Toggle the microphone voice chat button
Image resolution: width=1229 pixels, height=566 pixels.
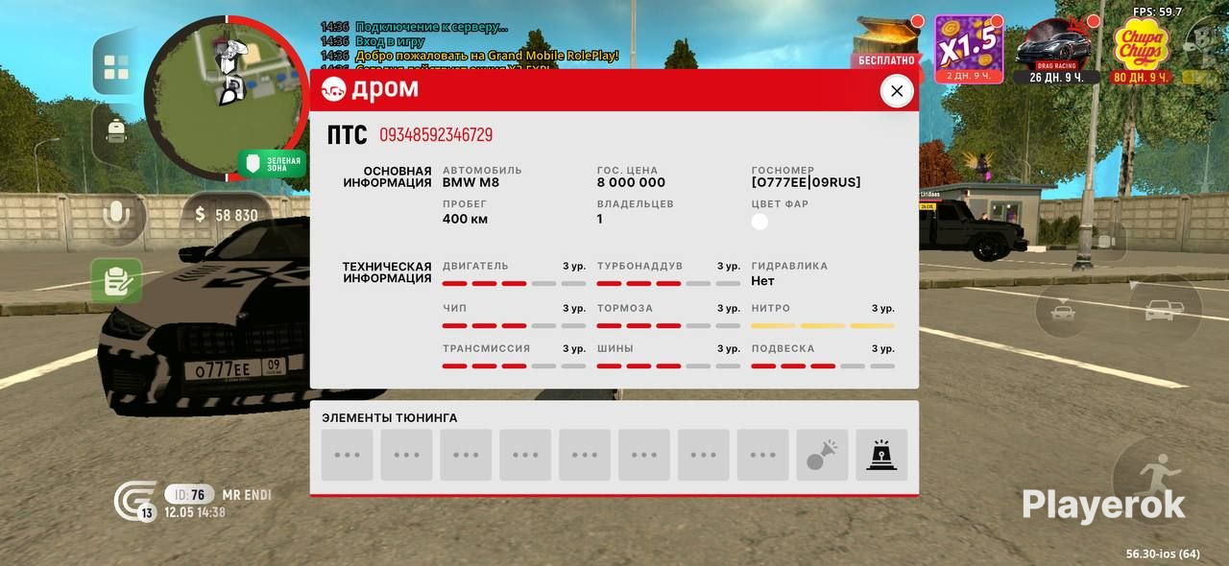116,214
